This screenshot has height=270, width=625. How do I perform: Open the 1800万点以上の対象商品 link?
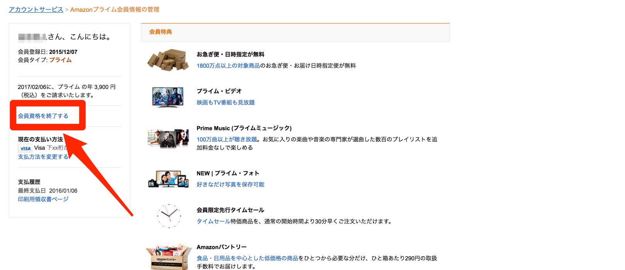coord(228,66)
